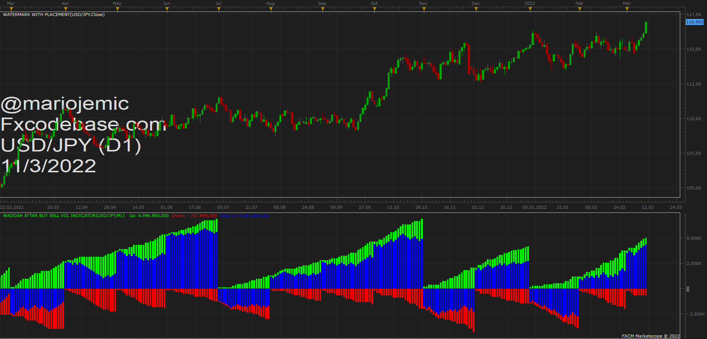The height and width of the screenshot is (339, 707).
Task: Click the 28.04 date label
Action: click(110, 207)
